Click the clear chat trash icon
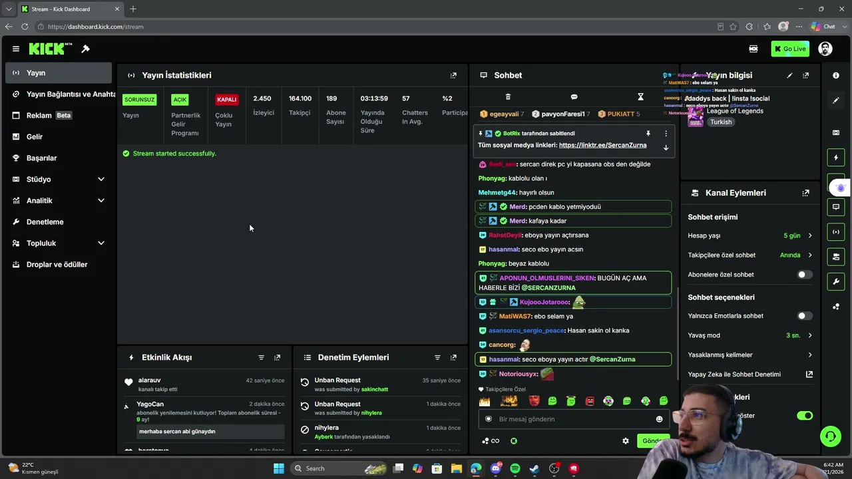852x479 pixels. click(508, 96)
